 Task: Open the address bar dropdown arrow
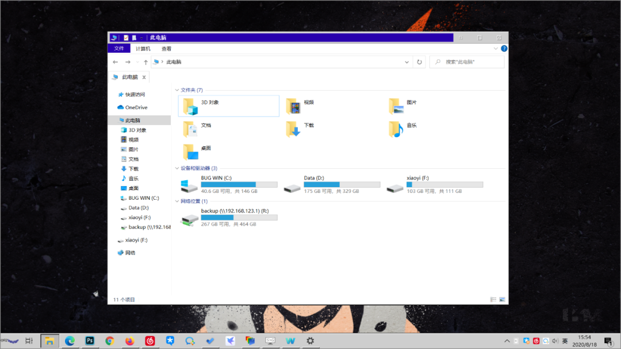(x=407, y=61)
